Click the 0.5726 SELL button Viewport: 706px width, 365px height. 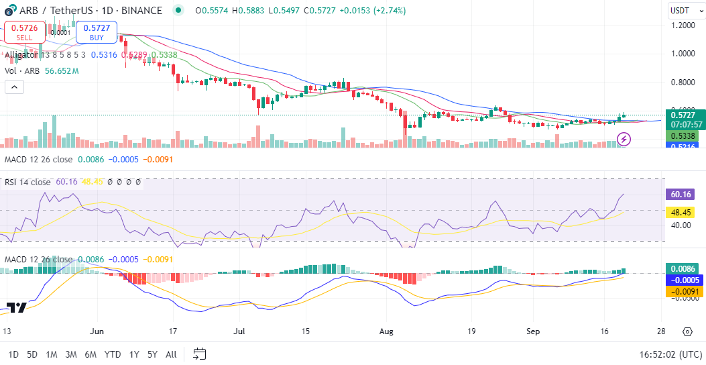click(x=24, y=32)
